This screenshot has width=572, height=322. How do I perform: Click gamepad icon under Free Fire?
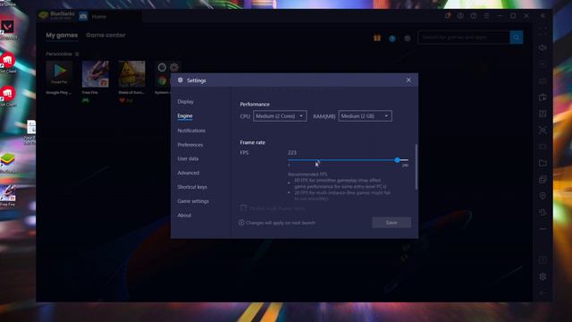(86, 100)
